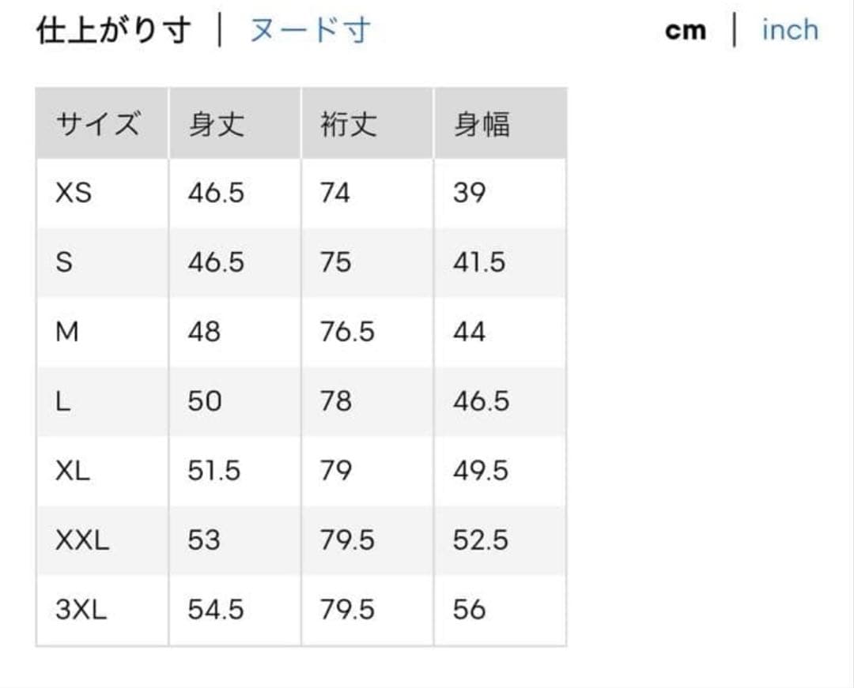This screenshot has height=688, width=854.
Task: Click the サイズ column header
Action: tap(102, 123)
